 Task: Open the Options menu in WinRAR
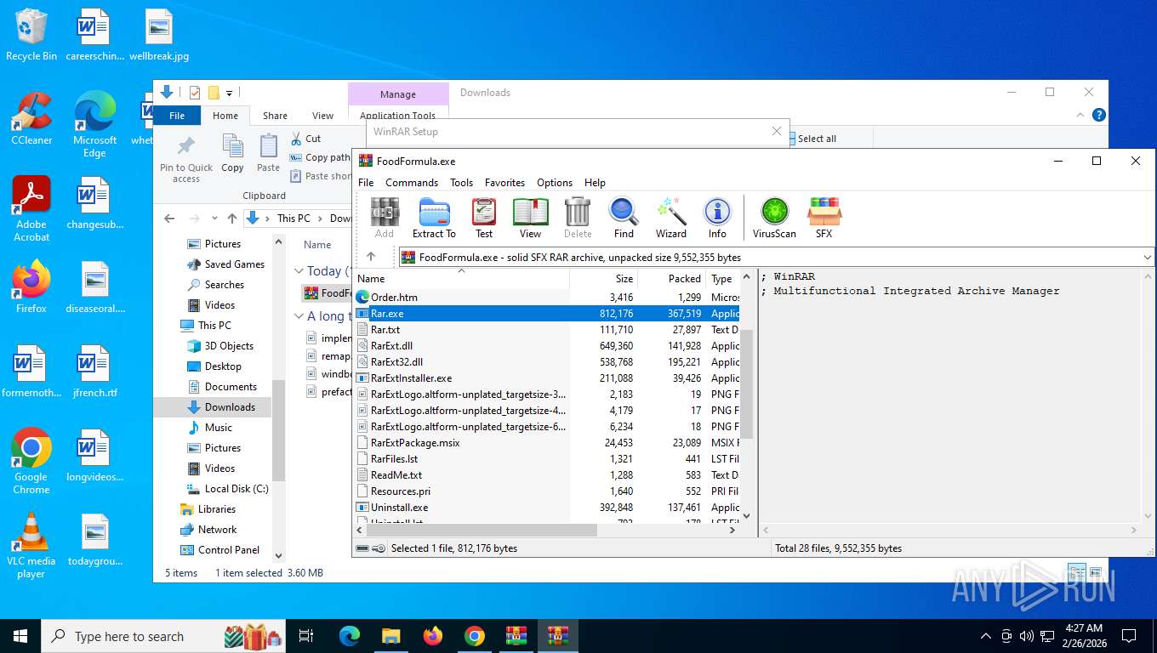click(x=555, y=183)
